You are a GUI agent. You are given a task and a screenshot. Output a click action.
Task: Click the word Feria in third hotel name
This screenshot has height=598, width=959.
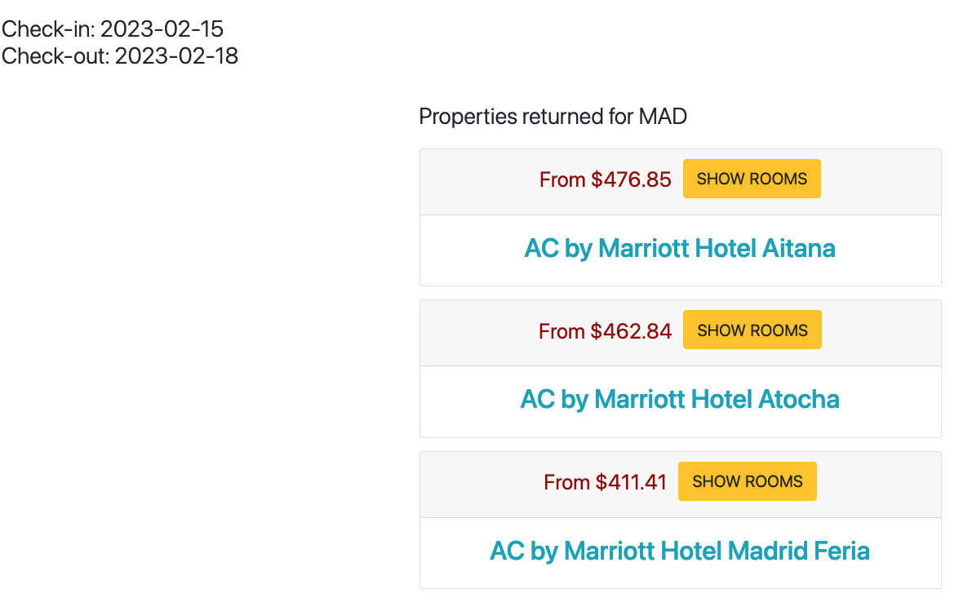(x=840, y=551)
